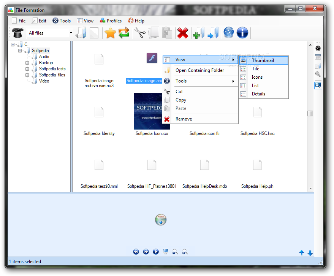Click the gold star favorites icon
Screen dimensions: 334x276
(110, 33)
